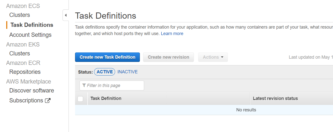Click the funnel filter icon
Image resolution: width=333 pixels, height=132 pixels.
[84, 85]
